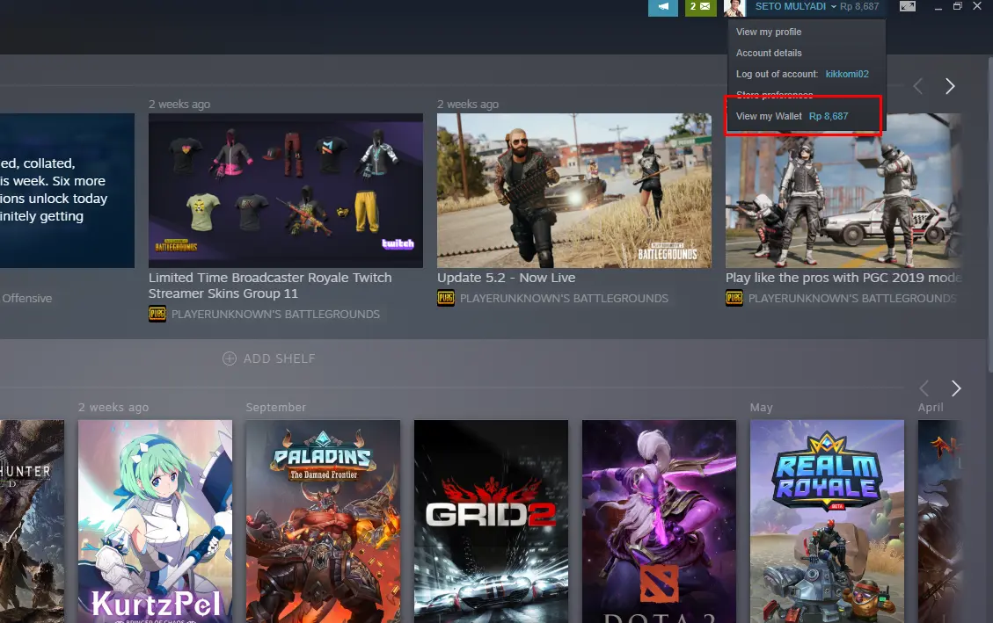Select View my profile menu entry
This screenshot has width=993, height=623.
(769, 32)
